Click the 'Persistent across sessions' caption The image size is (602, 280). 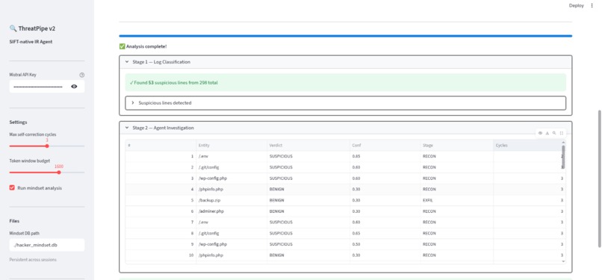33,260
